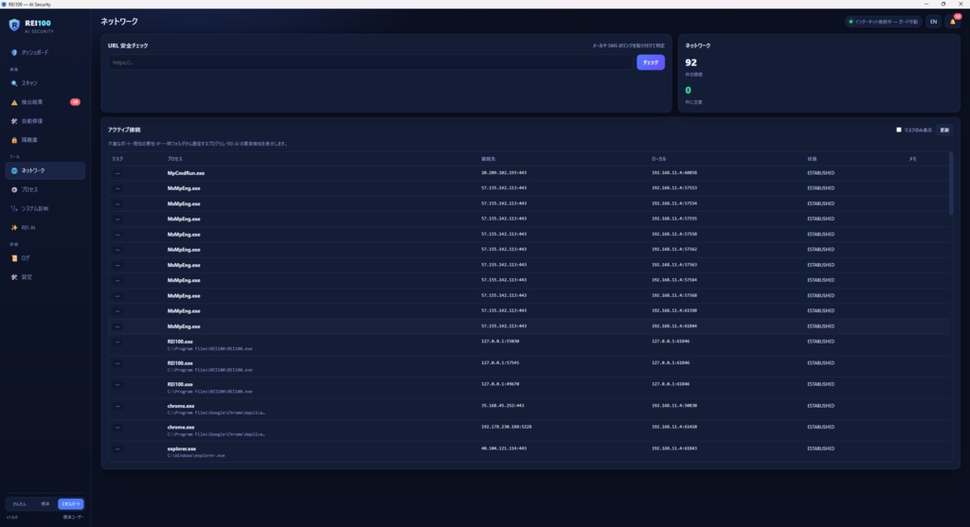The width and height of the screenshot is (970, 527).
Task: Open the 検出結果 menu item
Action: point(45,102)
